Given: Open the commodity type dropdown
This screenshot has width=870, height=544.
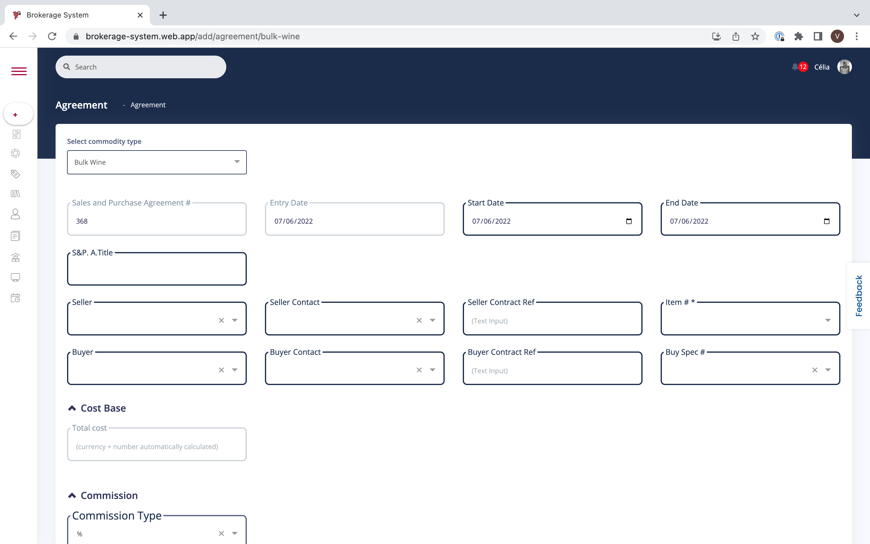Looking at the screenshot, I should (157, 162).
